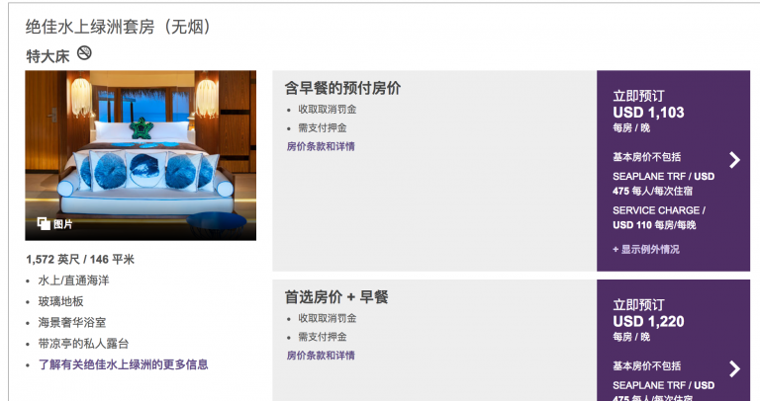Book now at USD 1,220 per night

click(638, 305)
